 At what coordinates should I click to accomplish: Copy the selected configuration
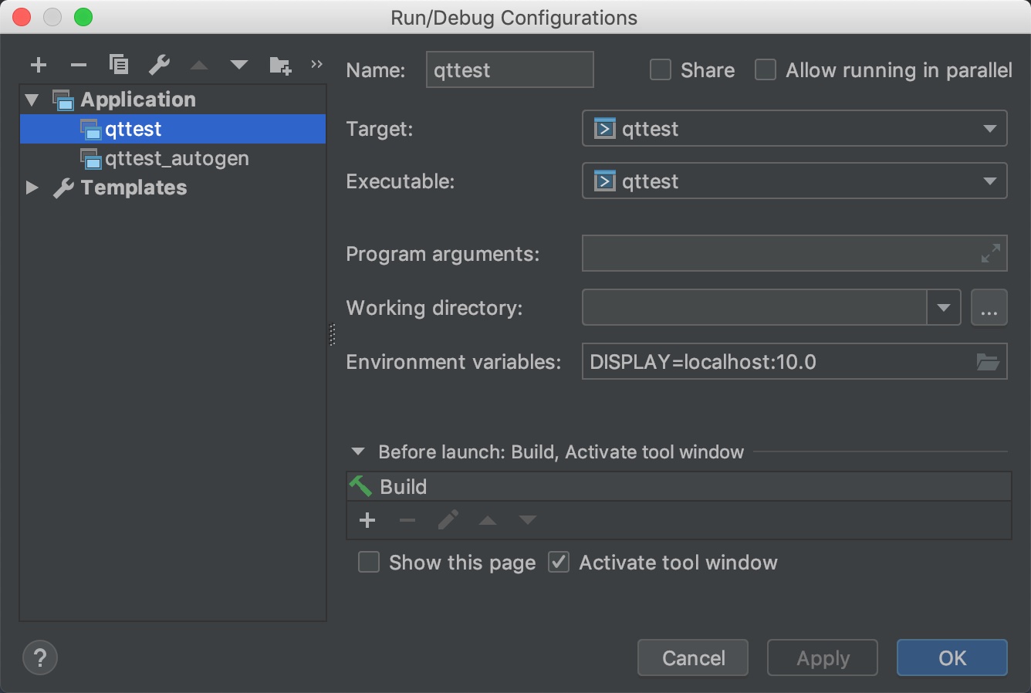click(x=119, y=65)
